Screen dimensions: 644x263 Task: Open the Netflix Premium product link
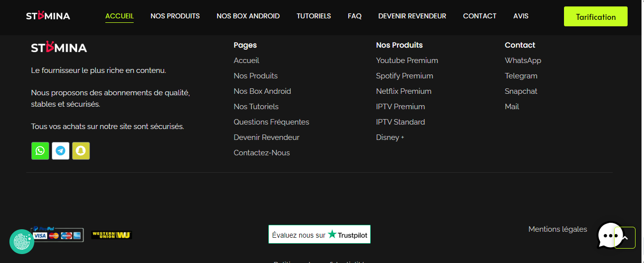coord(403,91)
